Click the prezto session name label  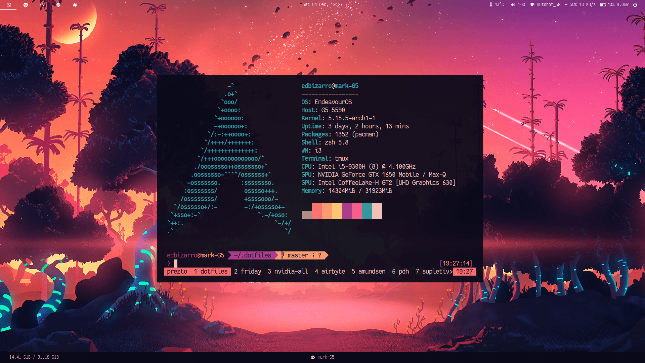click(x=177, y=271)
